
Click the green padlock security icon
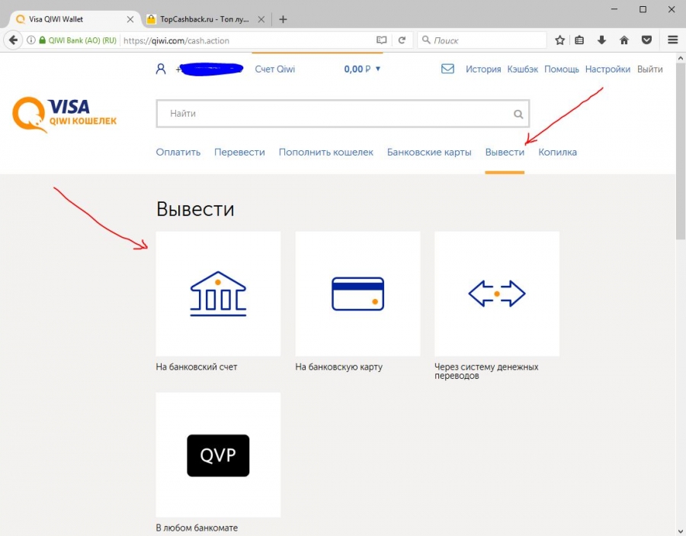[x=43, y=40]
